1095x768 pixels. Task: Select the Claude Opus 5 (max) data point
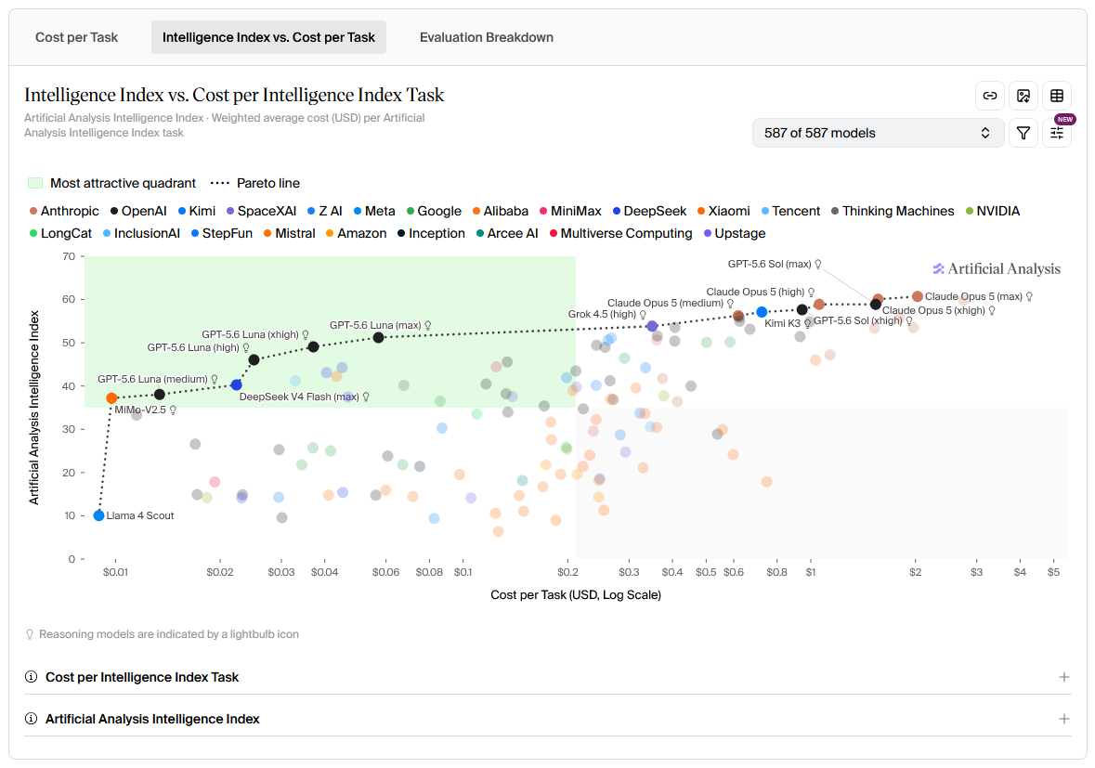(918, 297)
